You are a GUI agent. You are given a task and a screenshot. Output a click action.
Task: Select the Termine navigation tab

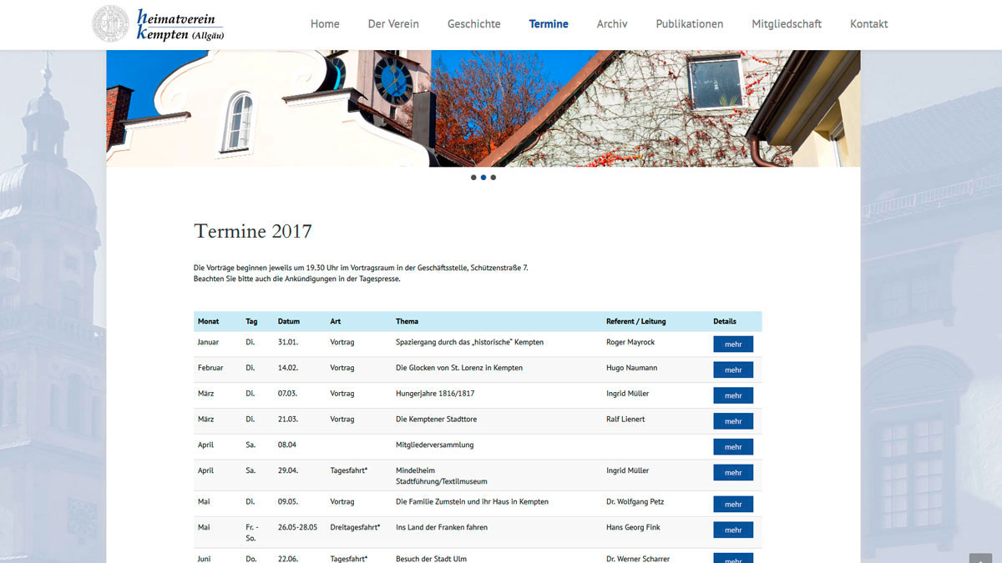pyautogui.click(x=549, y=24)
